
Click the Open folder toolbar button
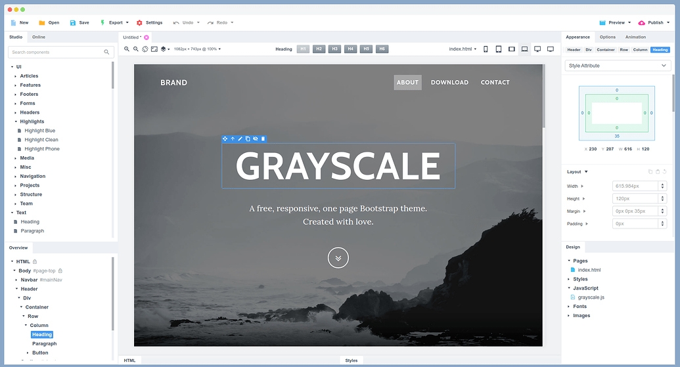(x=49, y=22)
